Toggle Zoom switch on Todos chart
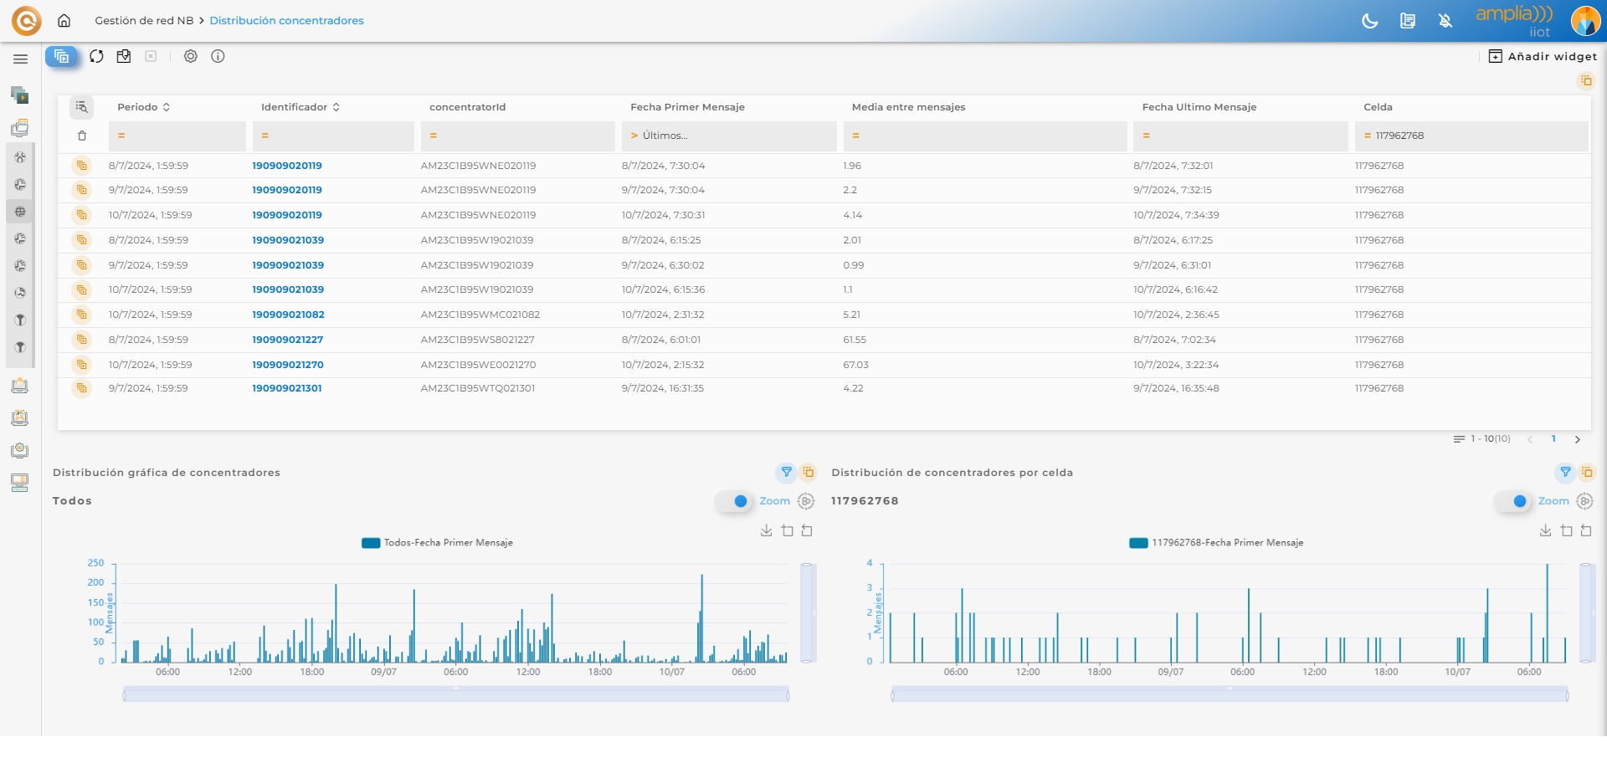This screenshot has width=1607, height=768. pyautogui.click(x=733, y=501)
